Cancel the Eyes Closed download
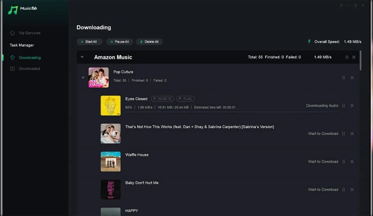The height and width of the screenshot is (216, 373). [352, 106]
